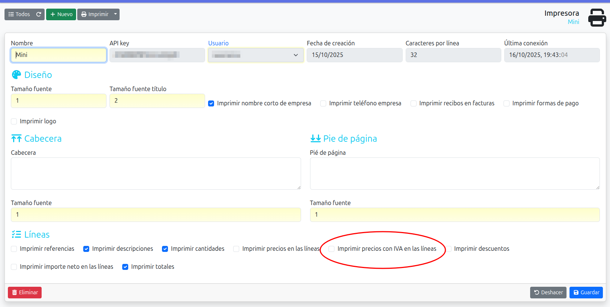Click the up arrows icon beside Cabecera
The height and width of the screenshot is (307, 610).
pyautogui.click(x=16, y=139)
